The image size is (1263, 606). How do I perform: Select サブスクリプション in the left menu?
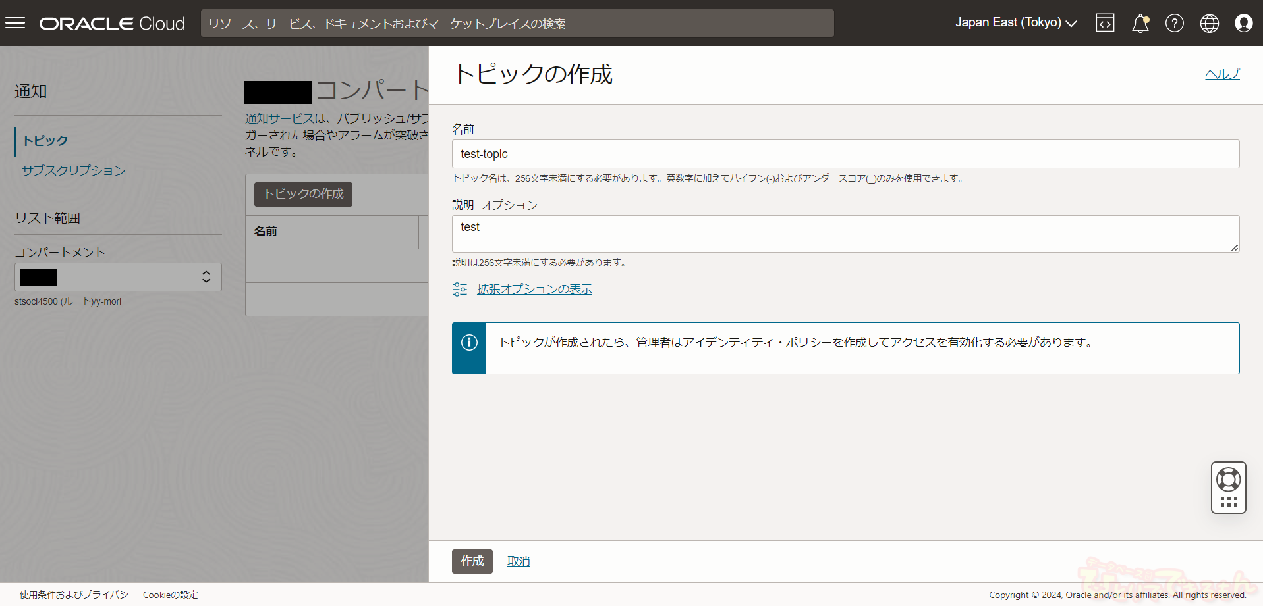point(73,170)
